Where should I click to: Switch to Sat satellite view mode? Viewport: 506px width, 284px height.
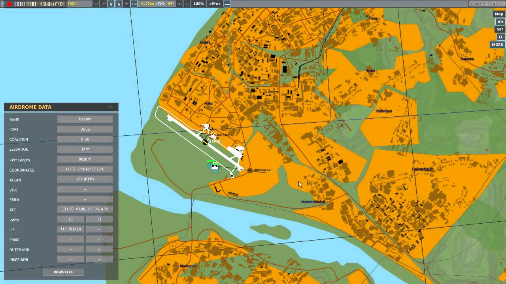click(x=500, y=29)
